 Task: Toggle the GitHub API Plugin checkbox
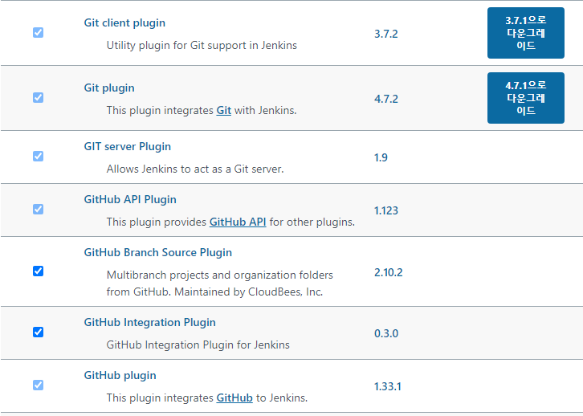38,210
